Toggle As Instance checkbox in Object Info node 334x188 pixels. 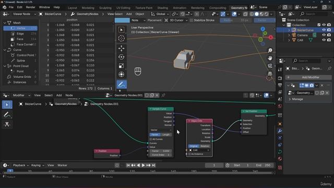[189, 154]
